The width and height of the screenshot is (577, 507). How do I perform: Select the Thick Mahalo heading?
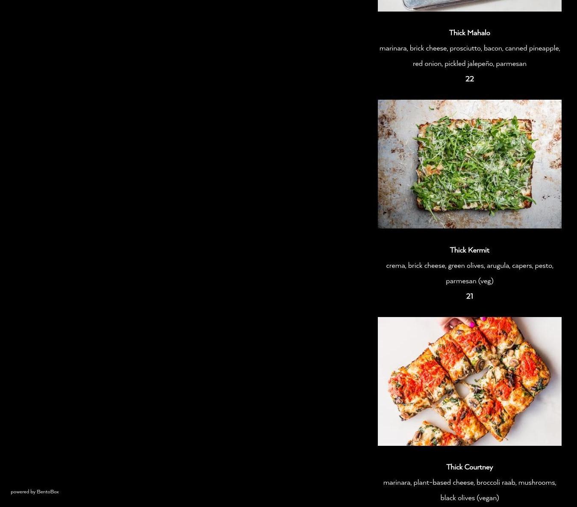pyautogui.click(x=469, y=33)
